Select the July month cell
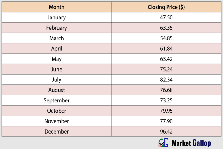The height and width of the screenshot is (149, 223). 57,80
